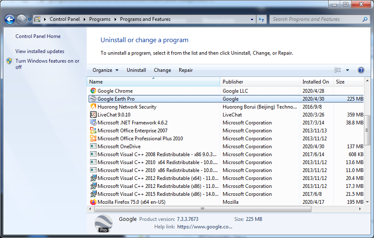Viewport: 374px width, 238px height.
Task: Expand the root breadcrumb arrow before Control Panel
Action: point(45,19)
